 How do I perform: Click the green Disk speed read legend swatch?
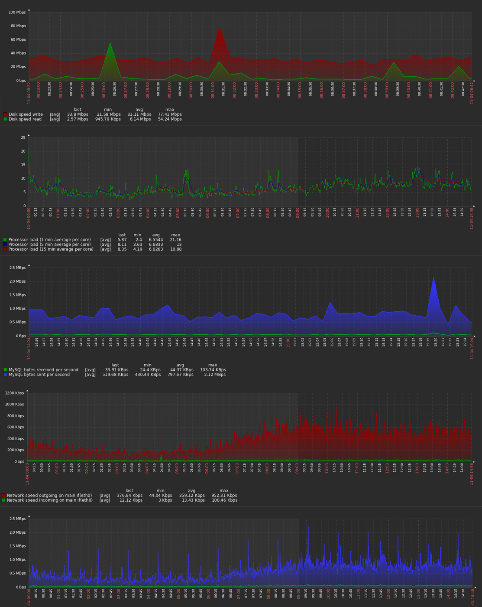coord(5,119)
